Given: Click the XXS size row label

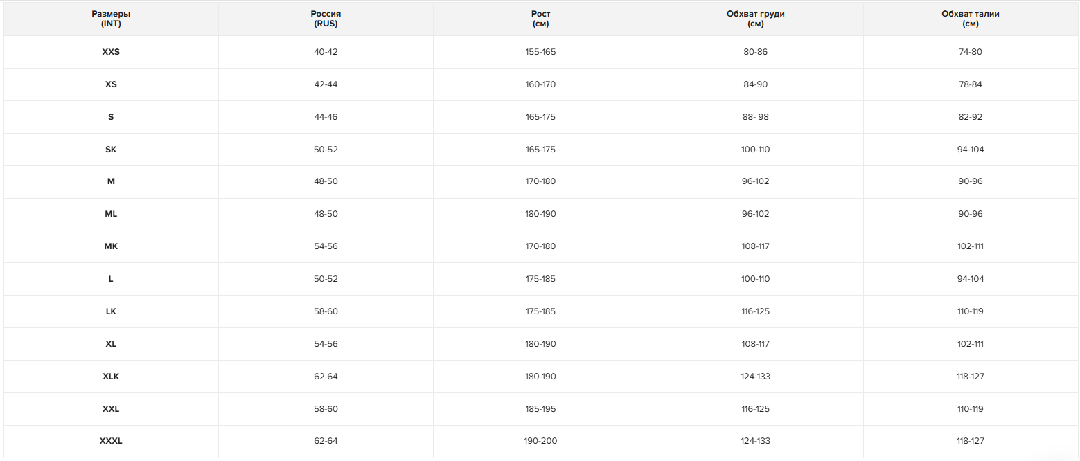Looking at the screenshot, I should 111,52.
